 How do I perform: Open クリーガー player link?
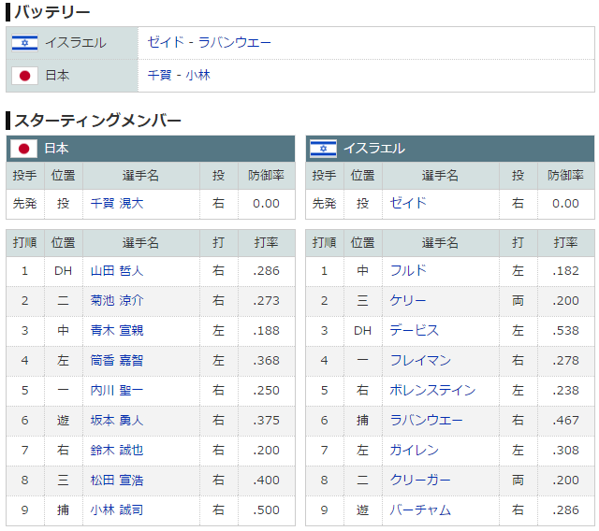pyautogui.click(x=420, y=480)
